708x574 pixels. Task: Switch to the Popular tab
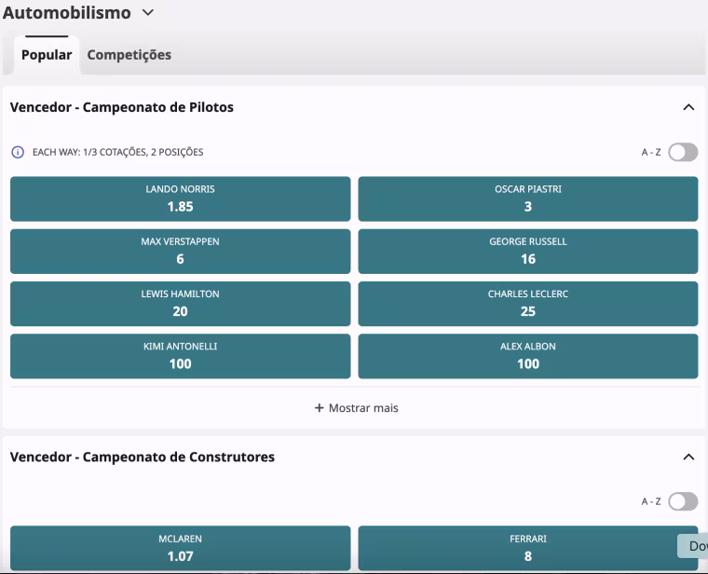coord(47,55)
